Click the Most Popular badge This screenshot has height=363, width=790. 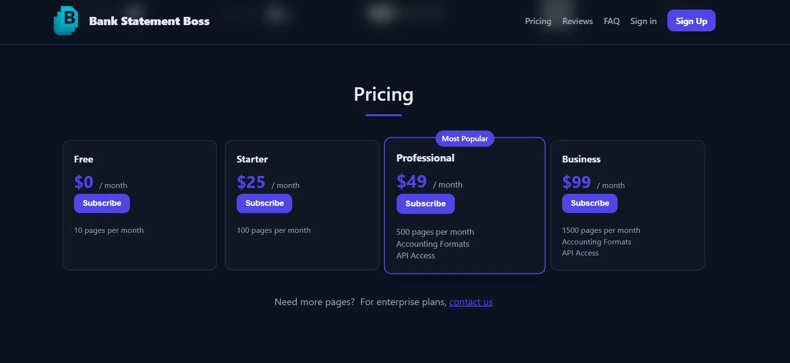click(x=465, y=139)
